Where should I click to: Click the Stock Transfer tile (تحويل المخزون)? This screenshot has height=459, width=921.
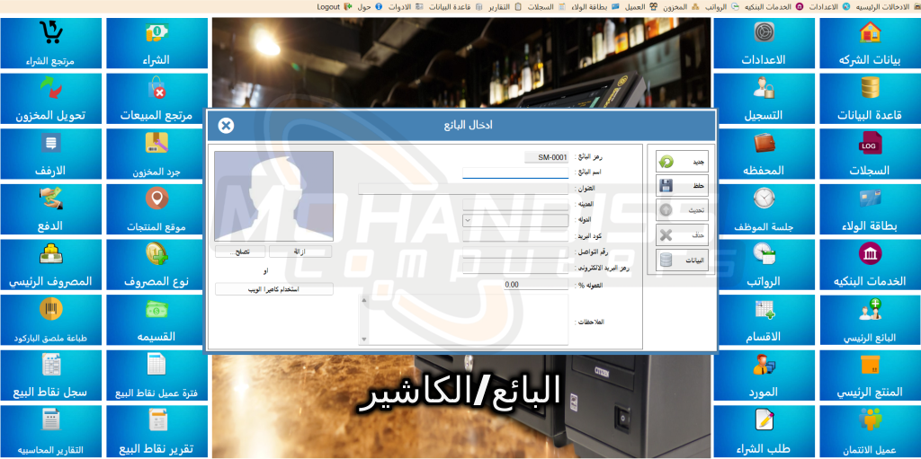(50, 99)
